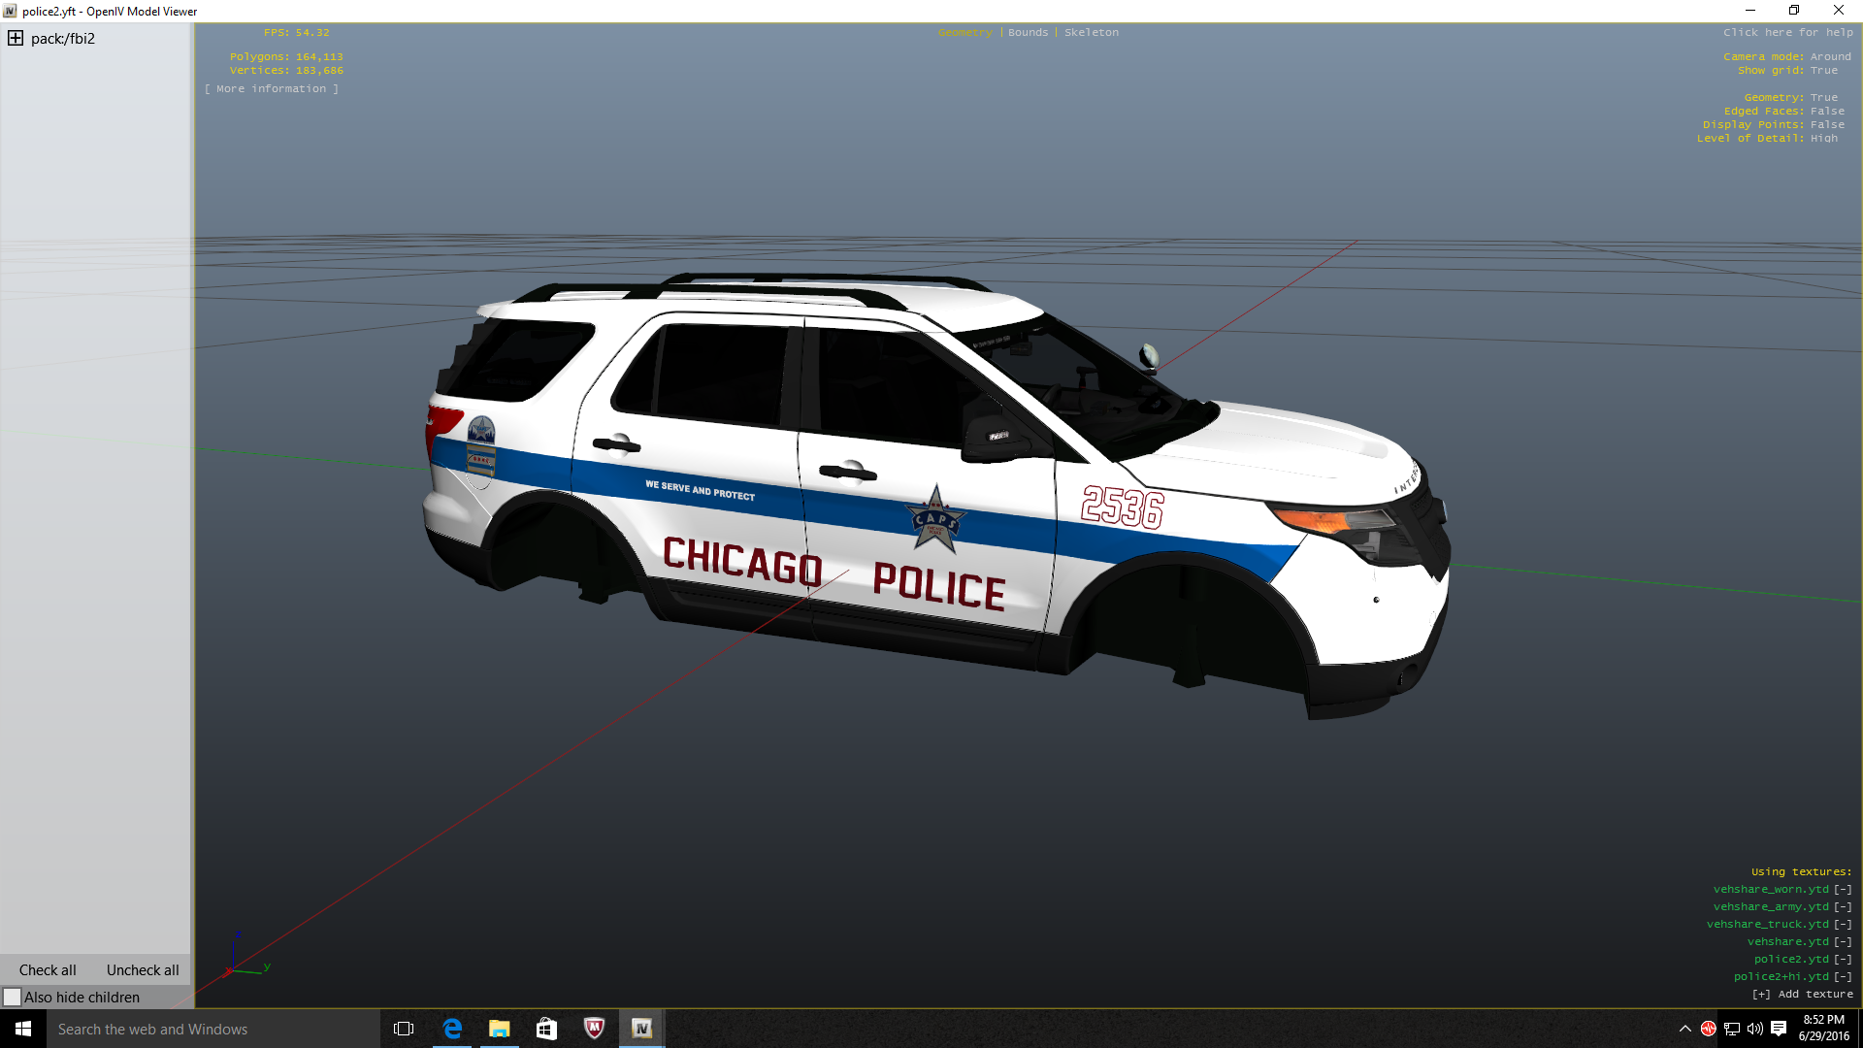Expand More information stats section

pyautogui.click(x=272, y=89)
